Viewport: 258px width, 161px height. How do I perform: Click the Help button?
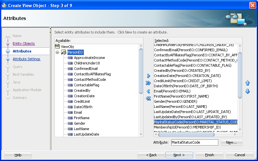pos(18,155)
